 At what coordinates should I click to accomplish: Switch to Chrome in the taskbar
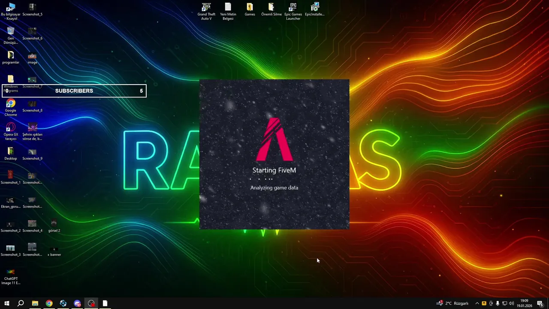[49, 303]
